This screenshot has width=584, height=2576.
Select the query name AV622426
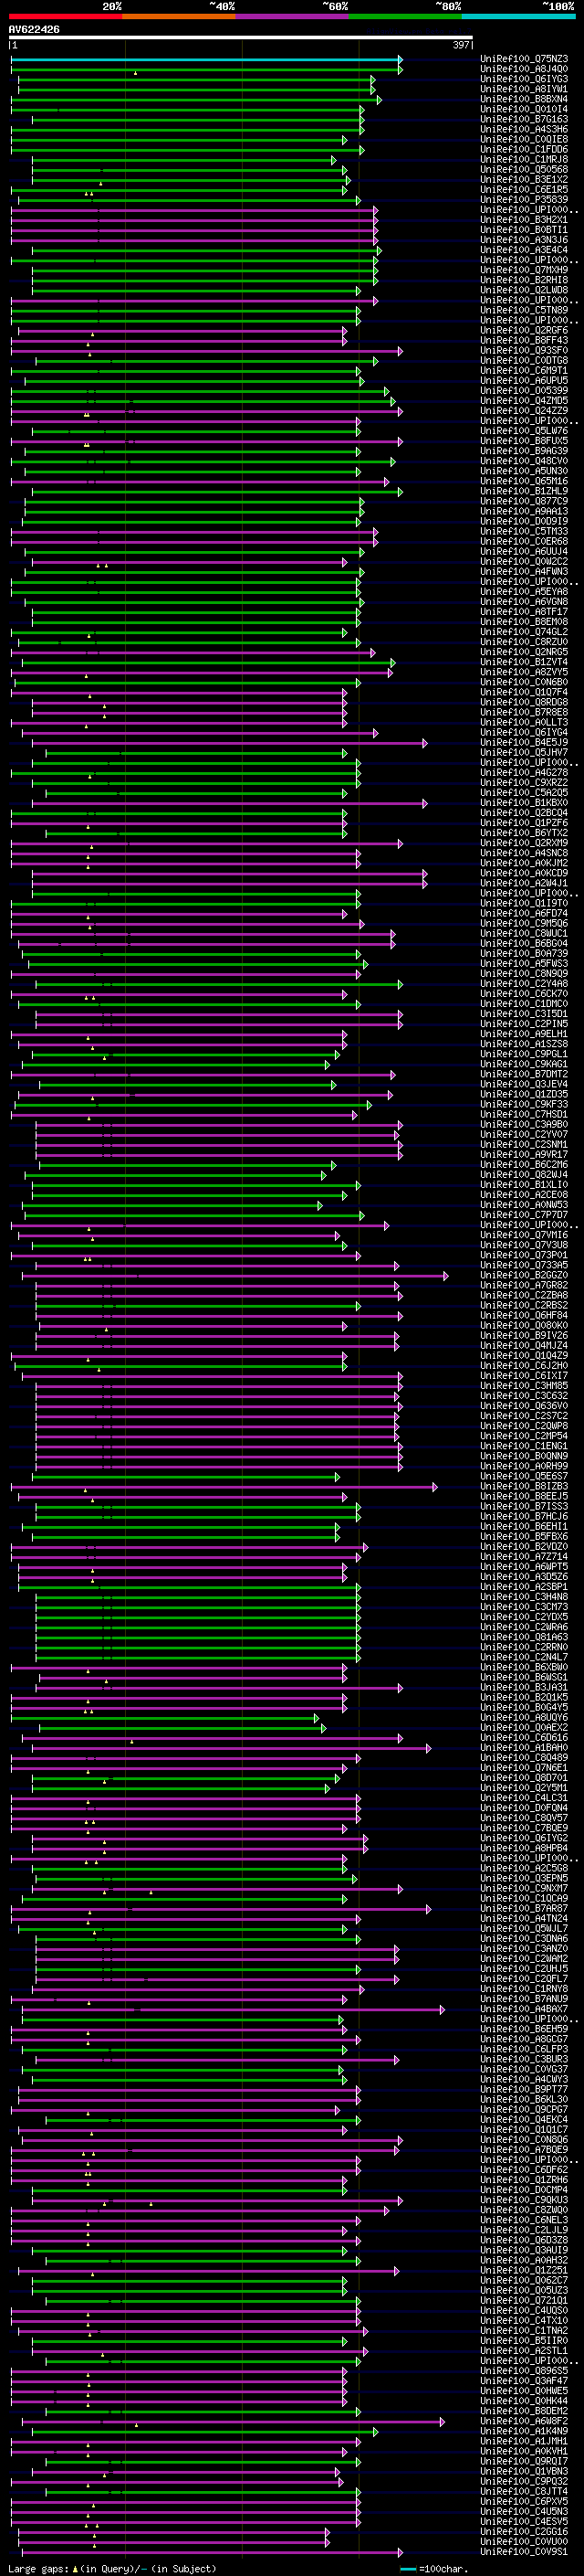34,30
